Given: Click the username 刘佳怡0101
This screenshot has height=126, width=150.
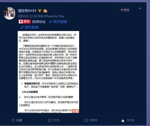Looking at the screenshot, I should 27,11.
